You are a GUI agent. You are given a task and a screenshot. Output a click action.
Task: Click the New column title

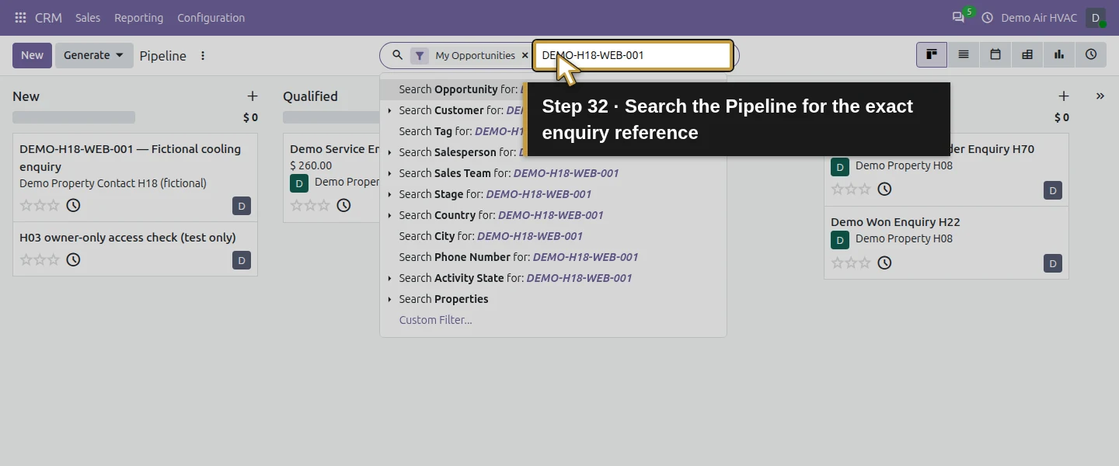[26, 96]
